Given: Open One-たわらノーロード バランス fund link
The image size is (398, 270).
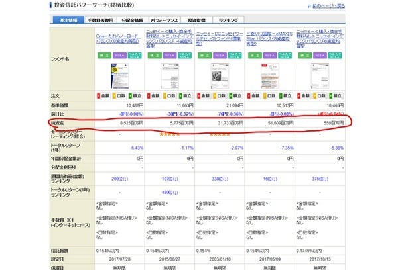Looking at the screenshot, I should [118, 38].
